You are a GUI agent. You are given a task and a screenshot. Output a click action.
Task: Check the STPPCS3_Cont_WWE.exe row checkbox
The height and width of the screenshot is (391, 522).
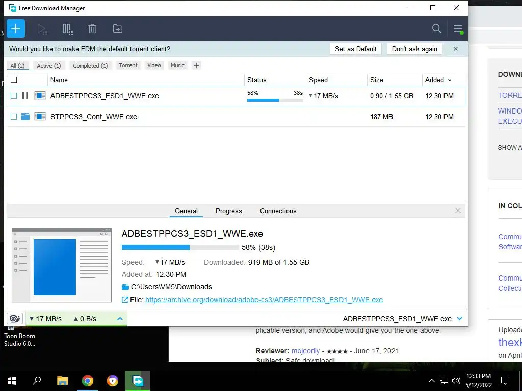click(14, 117)
